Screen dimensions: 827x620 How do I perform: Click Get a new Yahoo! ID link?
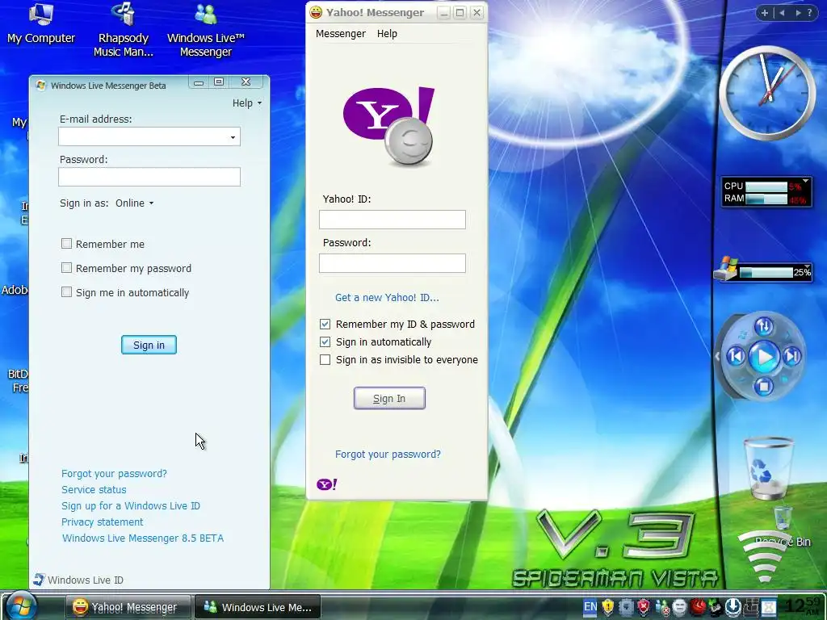point(387,297)
